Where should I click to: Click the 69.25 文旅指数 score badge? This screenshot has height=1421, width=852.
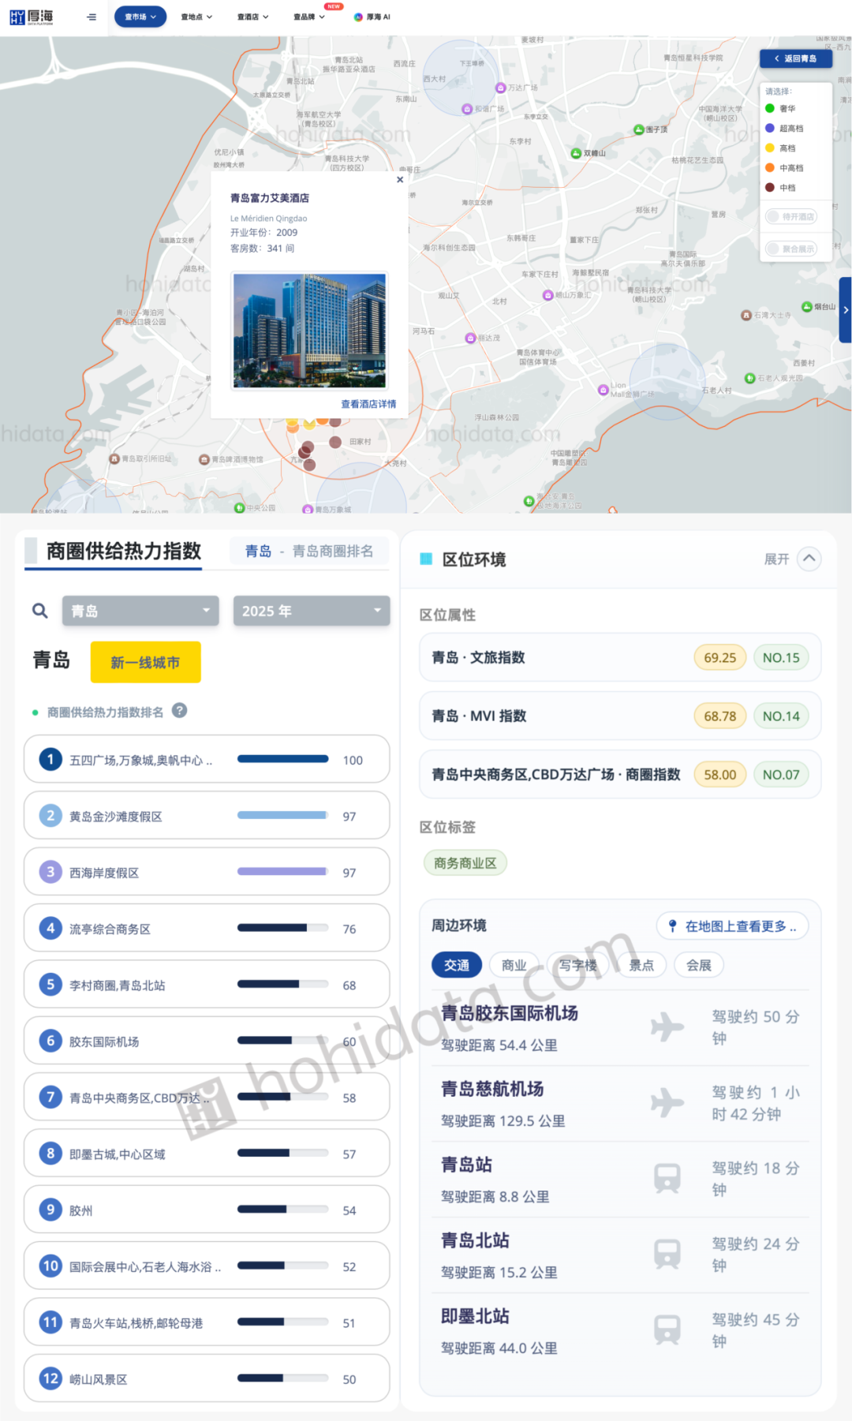(x=719, y=657)
